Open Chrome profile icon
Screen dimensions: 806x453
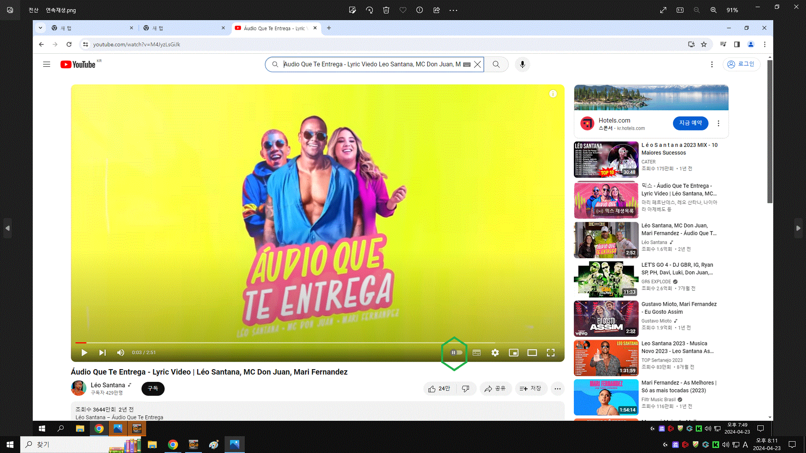point(751,44)
